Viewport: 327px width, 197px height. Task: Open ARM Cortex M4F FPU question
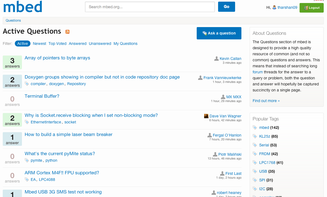62,173
